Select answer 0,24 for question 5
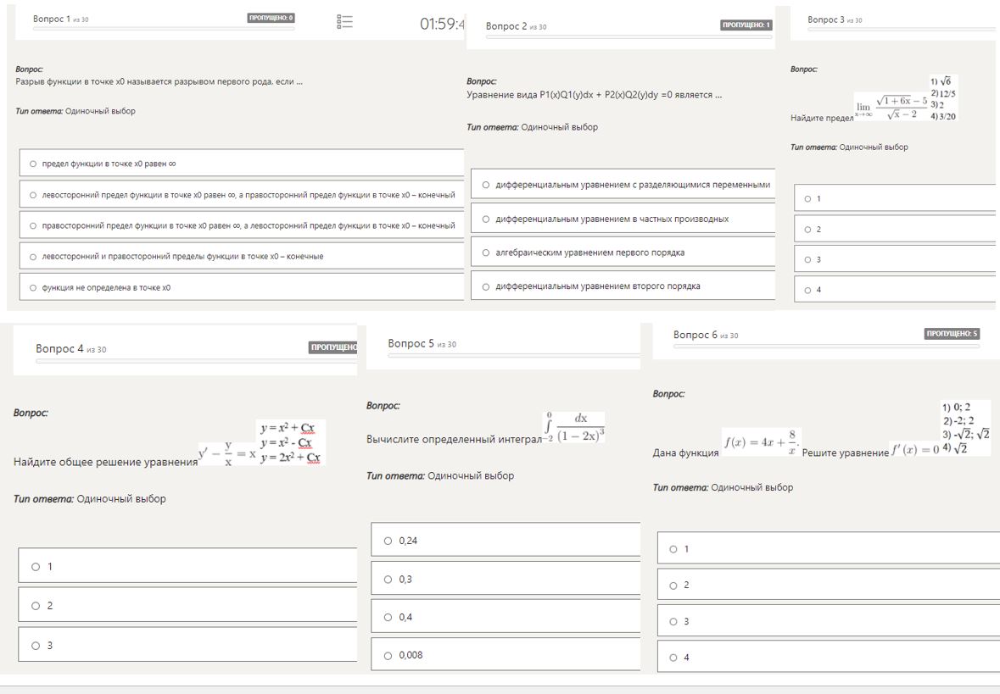 (x=388, y=541)
